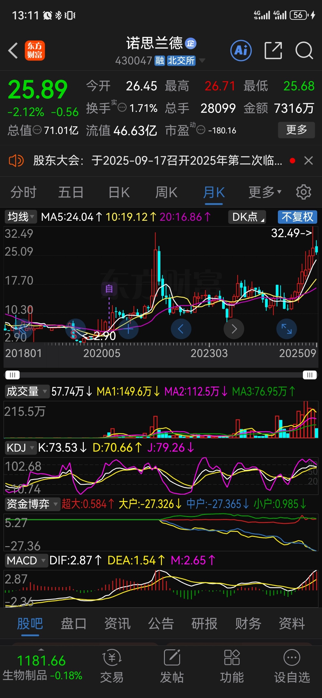This screenshot has height=698, width=322.
Task: Tap the 市盈 info bubble icon
Action: 201,130
